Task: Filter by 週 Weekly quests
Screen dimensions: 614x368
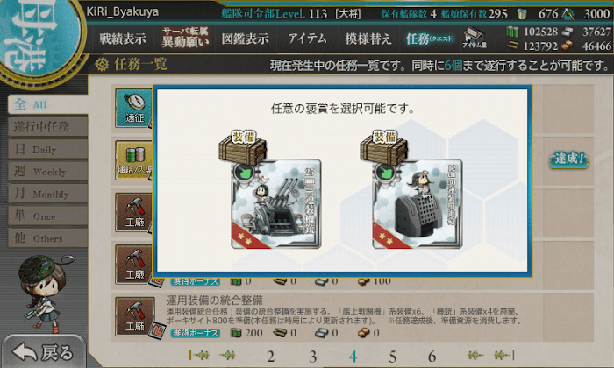Action: click(x=47, y=171)
